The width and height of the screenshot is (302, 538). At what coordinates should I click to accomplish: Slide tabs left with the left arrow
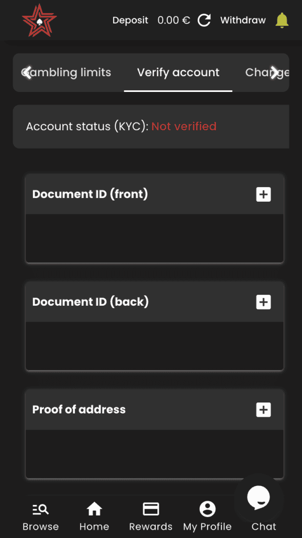pos(28,73)
